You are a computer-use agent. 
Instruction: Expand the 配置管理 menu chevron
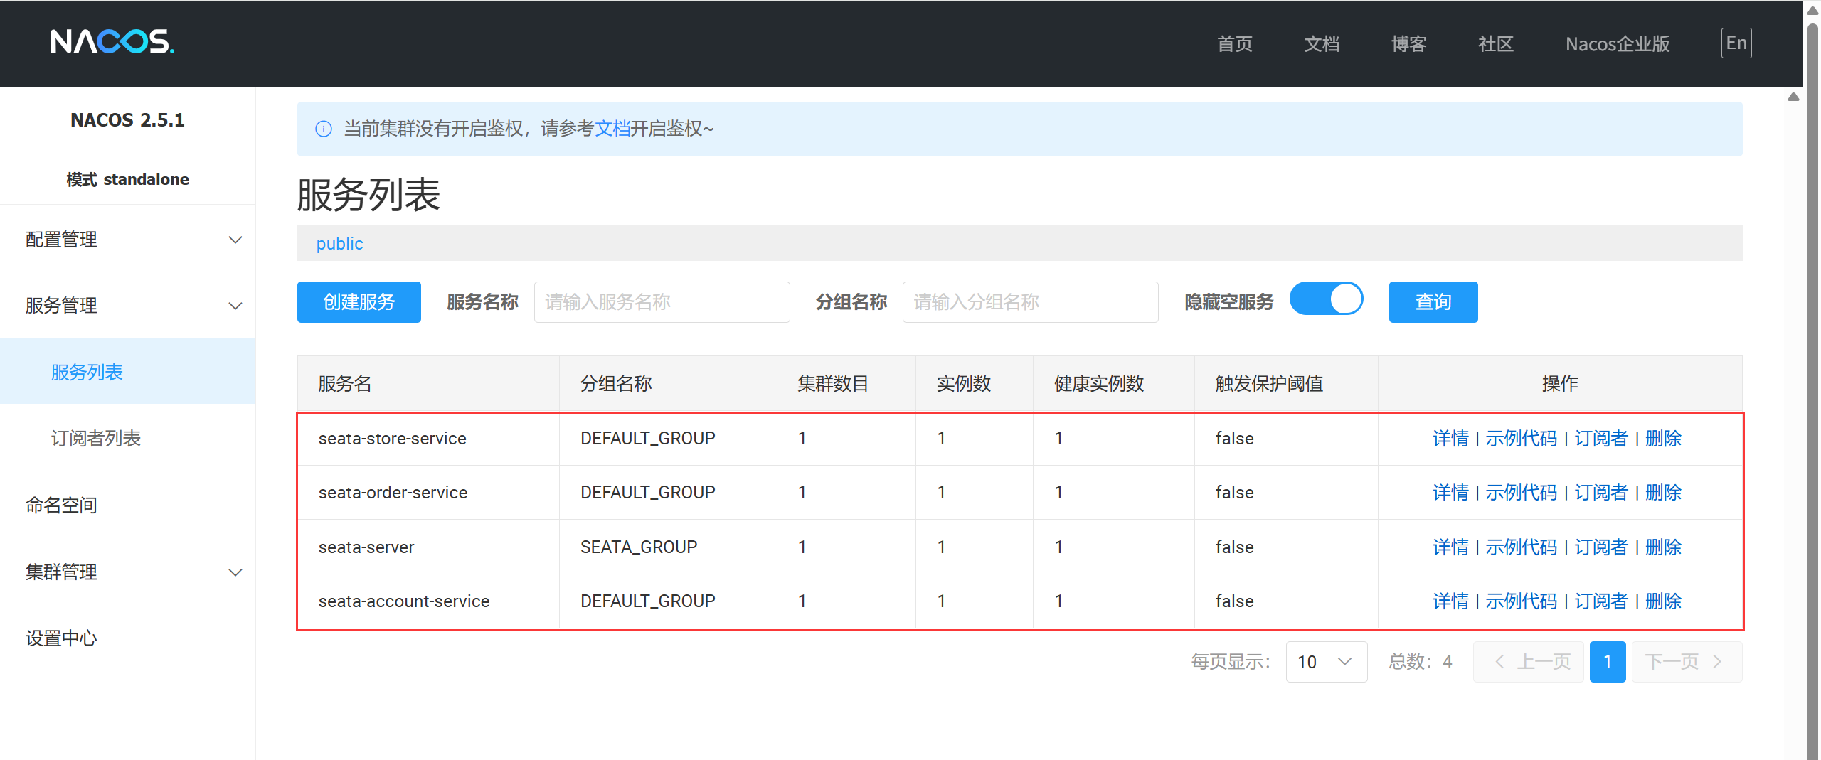tap(235, 240)
